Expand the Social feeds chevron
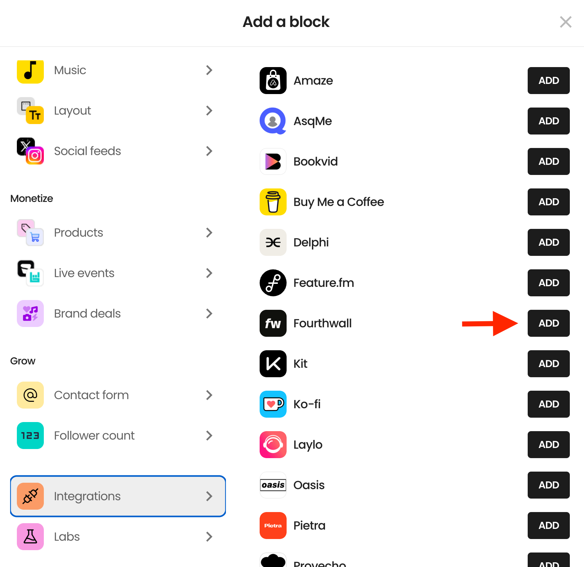The height and width of the screenshot is (567, 584). (x=209, y=151)
